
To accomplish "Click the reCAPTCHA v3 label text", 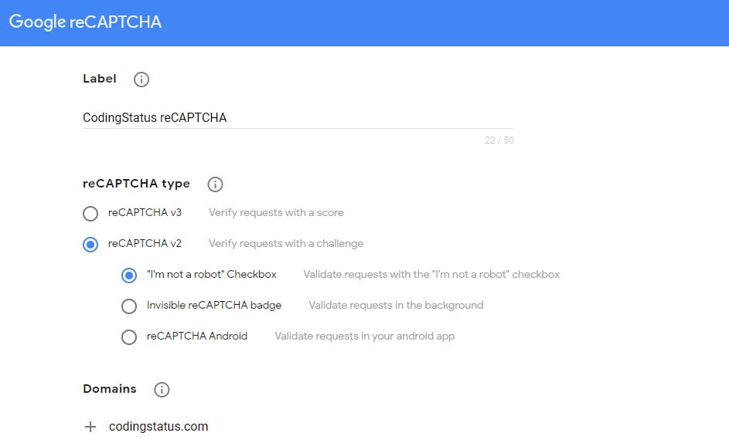I will pos(145,212).
